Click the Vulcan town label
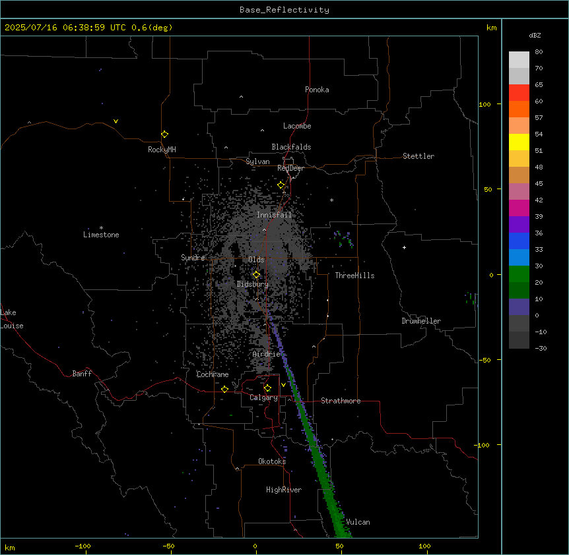569x555 pixels. [358, 522]
